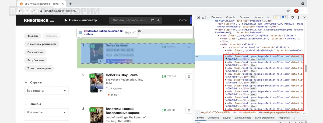Click the search field Фильмы, сериалы

click(x=130, y=20)
